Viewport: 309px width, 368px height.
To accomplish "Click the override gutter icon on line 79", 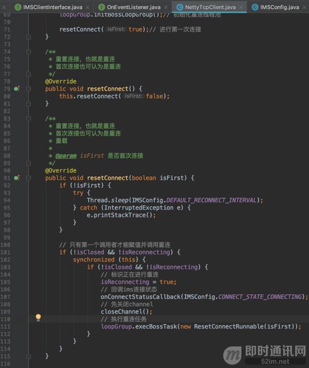I will click(17, 89).
